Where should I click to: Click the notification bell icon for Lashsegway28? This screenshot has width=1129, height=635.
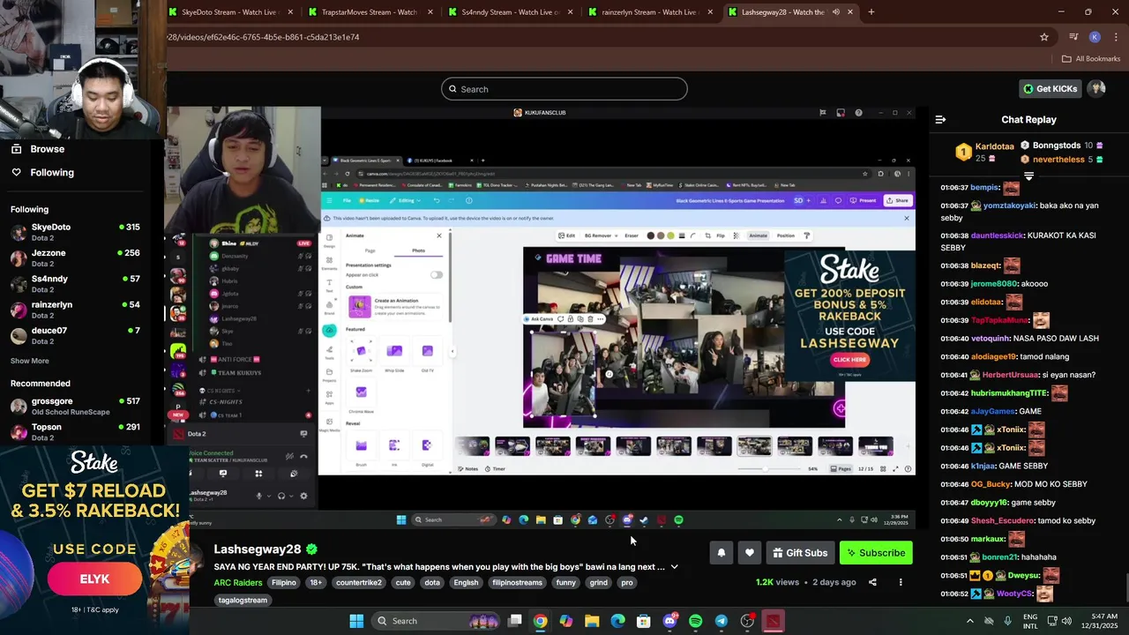(x=721, y=553)
